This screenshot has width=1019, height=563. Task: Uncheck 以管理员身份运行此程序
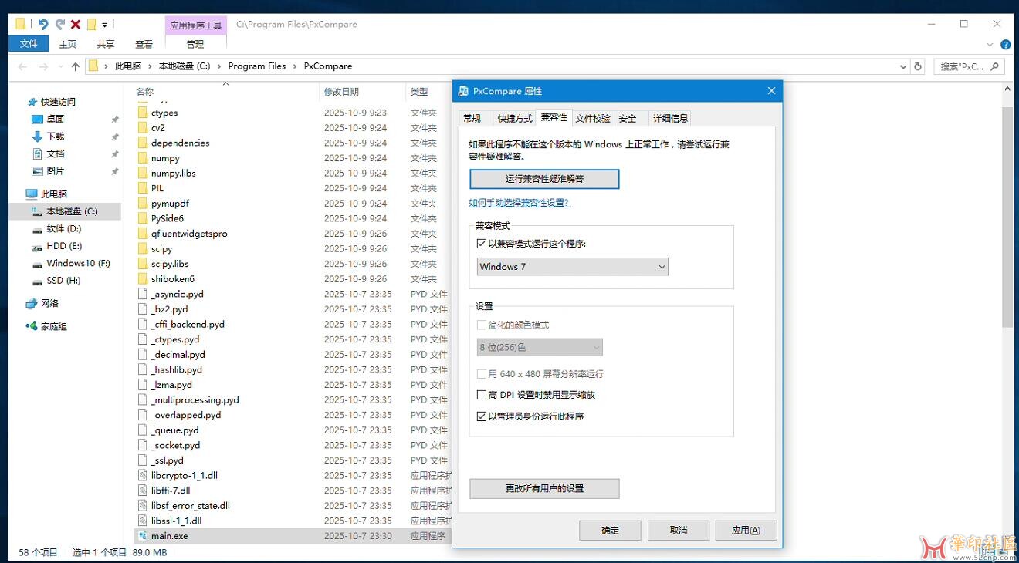tap(482, 416)
